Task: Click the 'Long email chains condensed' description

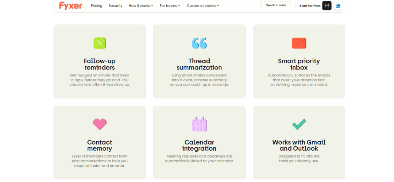Action: [199, 80]
